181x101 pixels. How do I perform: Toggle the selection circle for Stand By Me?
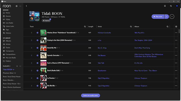[38, 48]
